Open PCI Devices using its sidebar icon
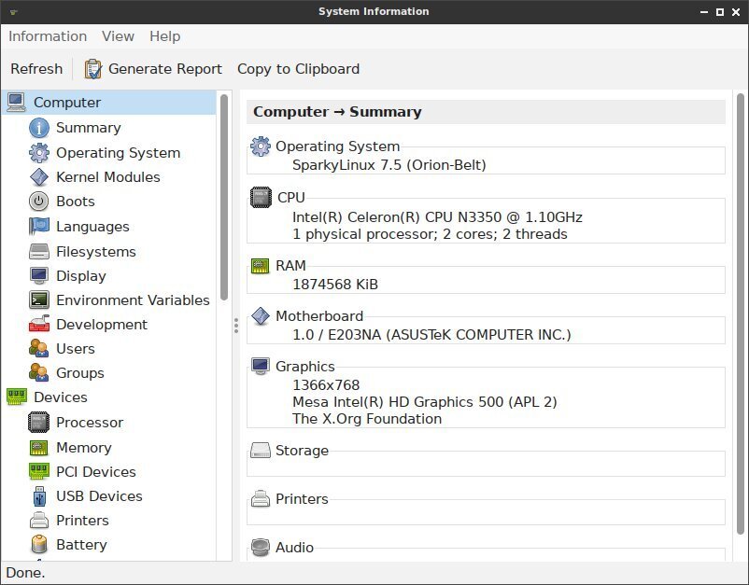This screenshot has height=585, width=749. pyautogui.click(x=36, y=472)
